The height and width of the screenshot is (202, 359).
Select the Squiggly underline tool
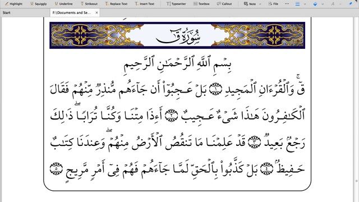pyautogui.click(x=39, y=4)
